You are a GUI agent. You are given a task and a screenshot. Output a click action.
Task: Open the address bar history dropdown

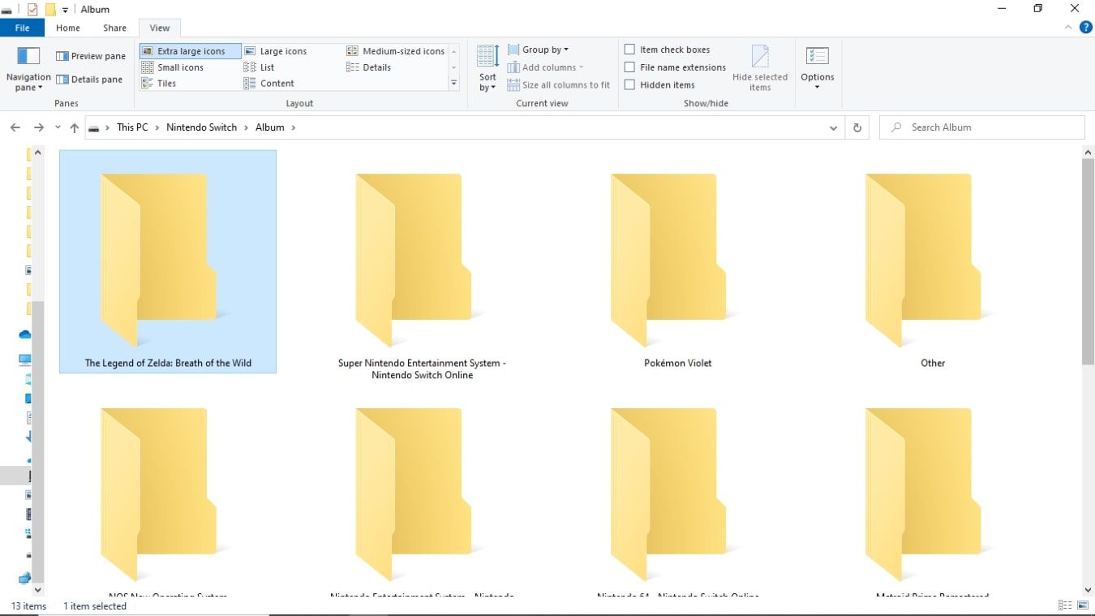(x=833, y=127)
